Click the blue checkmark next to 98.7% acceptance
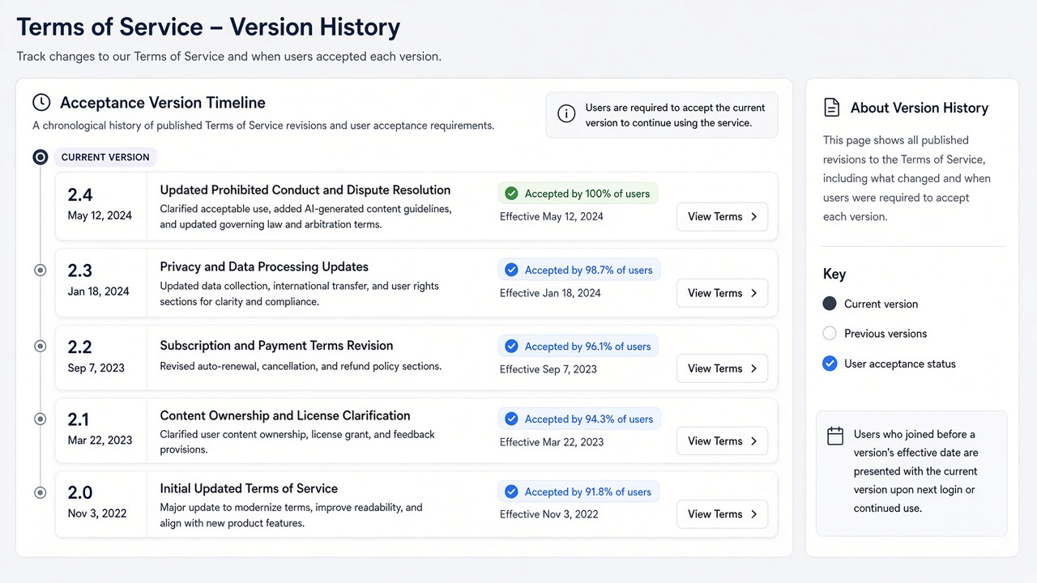 pyautogui.click(x=511, y=270)
